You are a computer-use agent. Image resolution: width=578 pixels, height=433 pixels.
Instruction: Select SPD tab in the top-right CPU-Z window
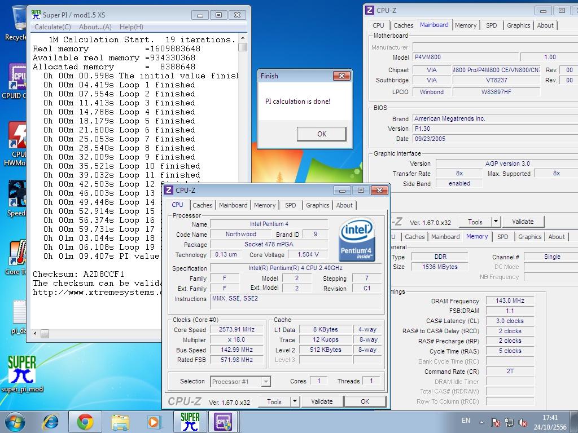(x=492, y=25)
